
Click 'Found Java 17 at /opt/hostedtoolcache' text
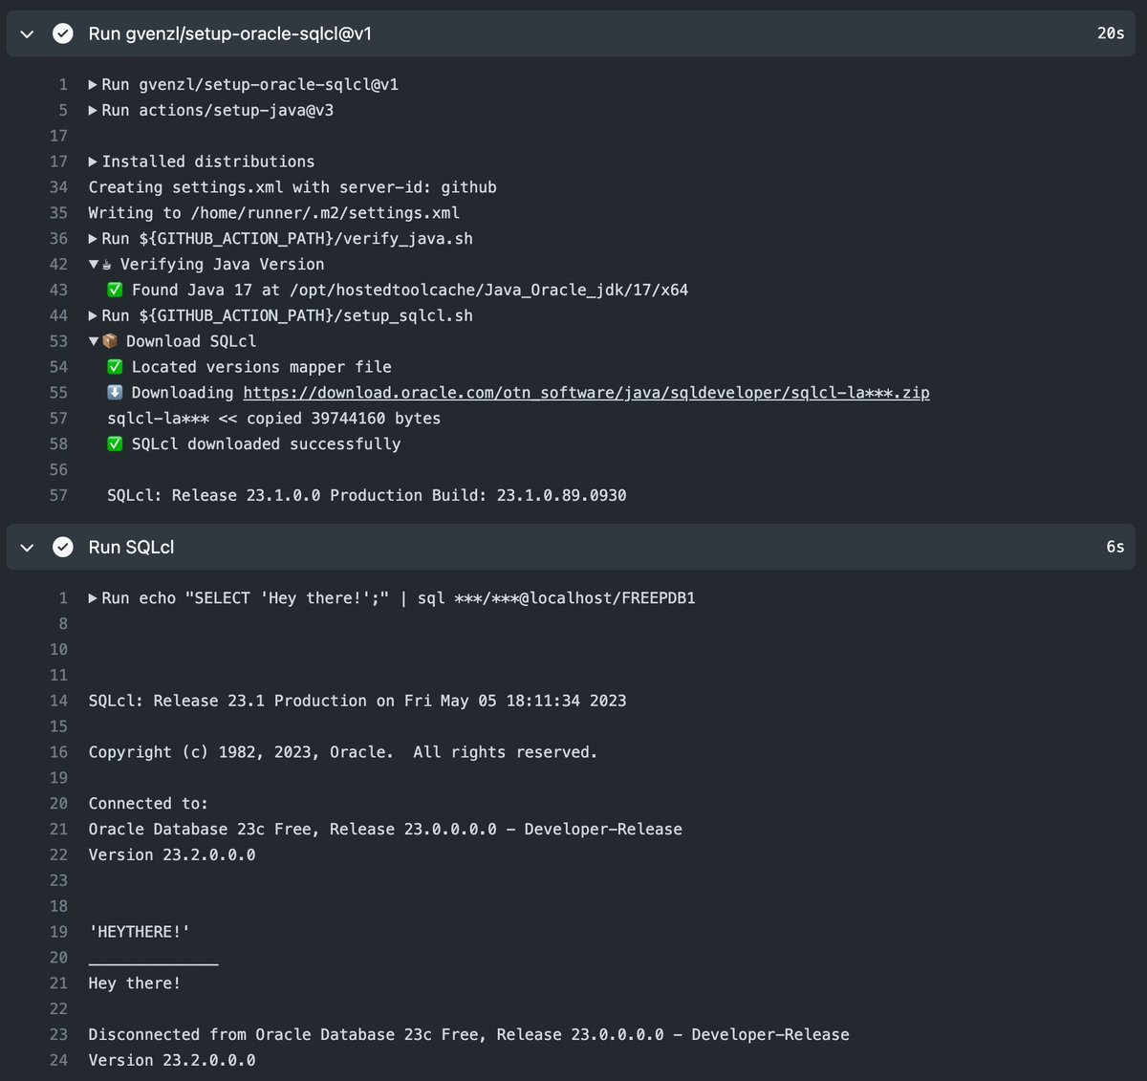click(410, 291)
